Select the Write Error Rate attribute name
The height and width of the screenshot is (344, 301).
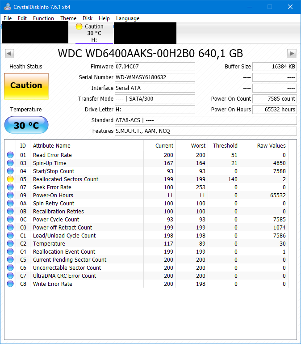point(53,284)
